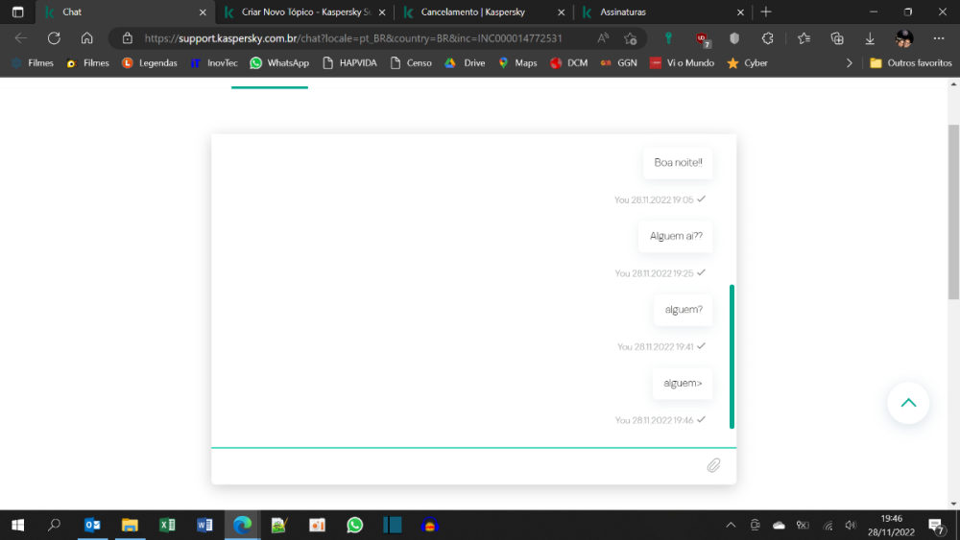Screen dimensions: 960x540
Task: Open the Censo bookmark
Action: (x=411, y=63)
